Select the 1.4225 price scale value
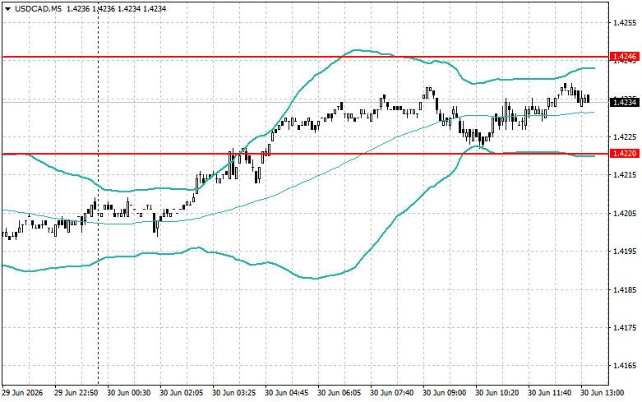The width and height of the screenshot is (642, 402). point(625,136)
